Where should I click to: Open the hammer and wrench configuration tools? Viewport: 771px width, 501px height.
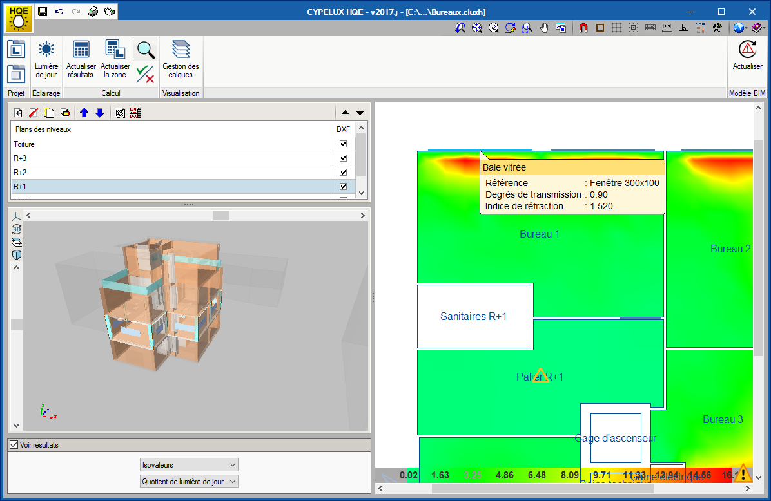[x=717, y=28]
